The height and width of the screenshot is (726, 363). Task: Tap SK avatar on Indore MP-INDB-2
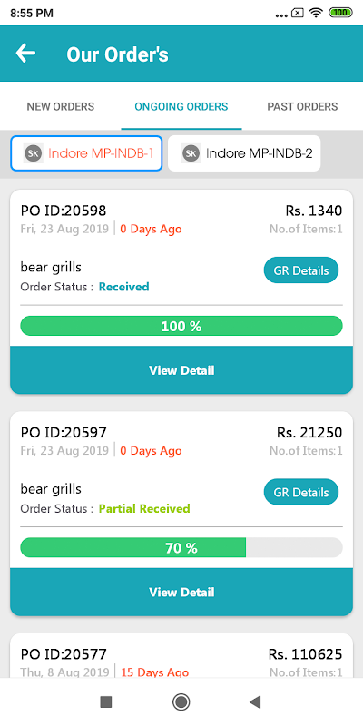click(191, 153)
